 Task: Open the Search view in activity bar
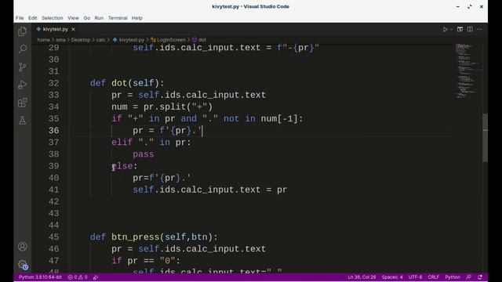coord(23,49)
